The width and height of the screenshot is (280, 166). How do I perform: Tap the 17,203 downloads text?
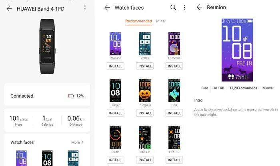[x=243, y=88]
